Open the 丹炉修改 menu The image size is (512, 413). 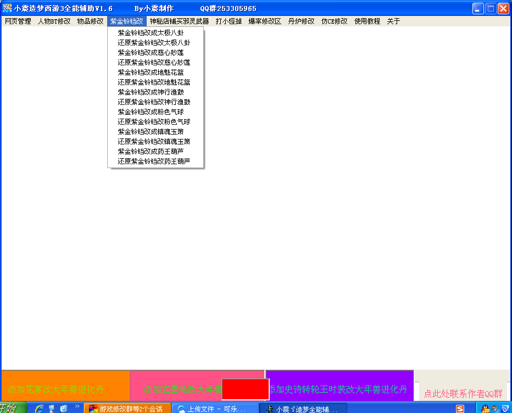click(301, 21)
